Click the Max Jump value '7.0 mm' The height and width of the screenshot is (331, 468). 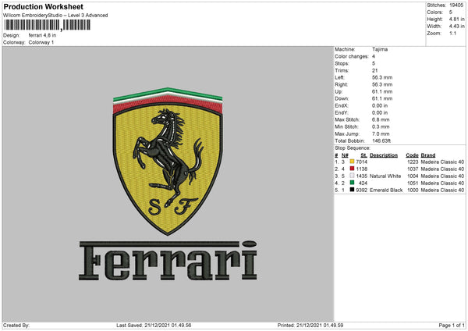click(x=381, y=133)
